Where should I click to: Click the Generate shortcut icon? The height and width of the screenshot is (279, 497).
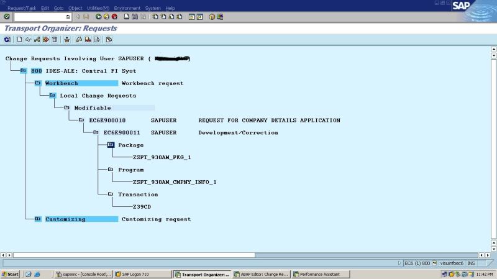pos(199,17)
